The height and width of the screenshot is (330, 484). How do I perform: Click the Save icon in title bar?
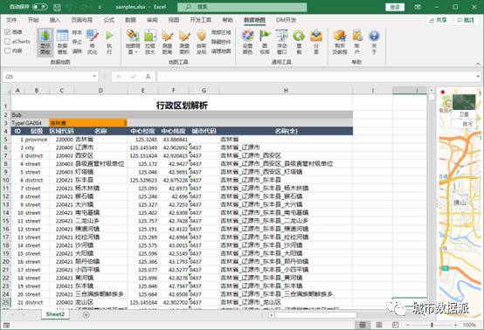point(57,7)
